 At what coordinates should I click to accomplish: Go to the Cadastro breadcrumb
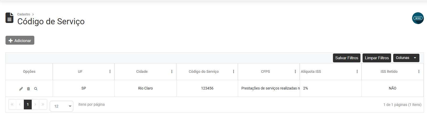pos(24,14)
